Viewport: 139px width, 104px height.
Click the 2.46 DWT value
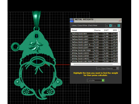106,36
